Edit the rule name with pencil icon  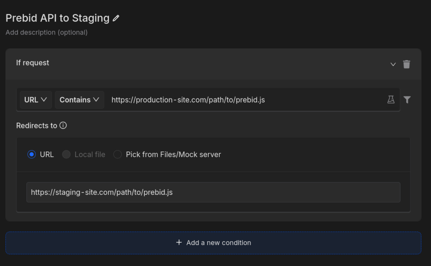[116, 18]
